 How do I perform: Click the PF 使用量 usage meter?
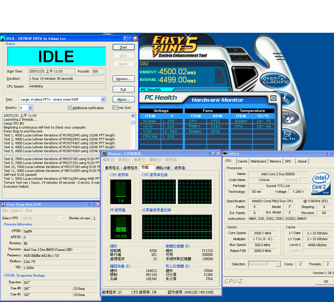(x=121, y=227)
